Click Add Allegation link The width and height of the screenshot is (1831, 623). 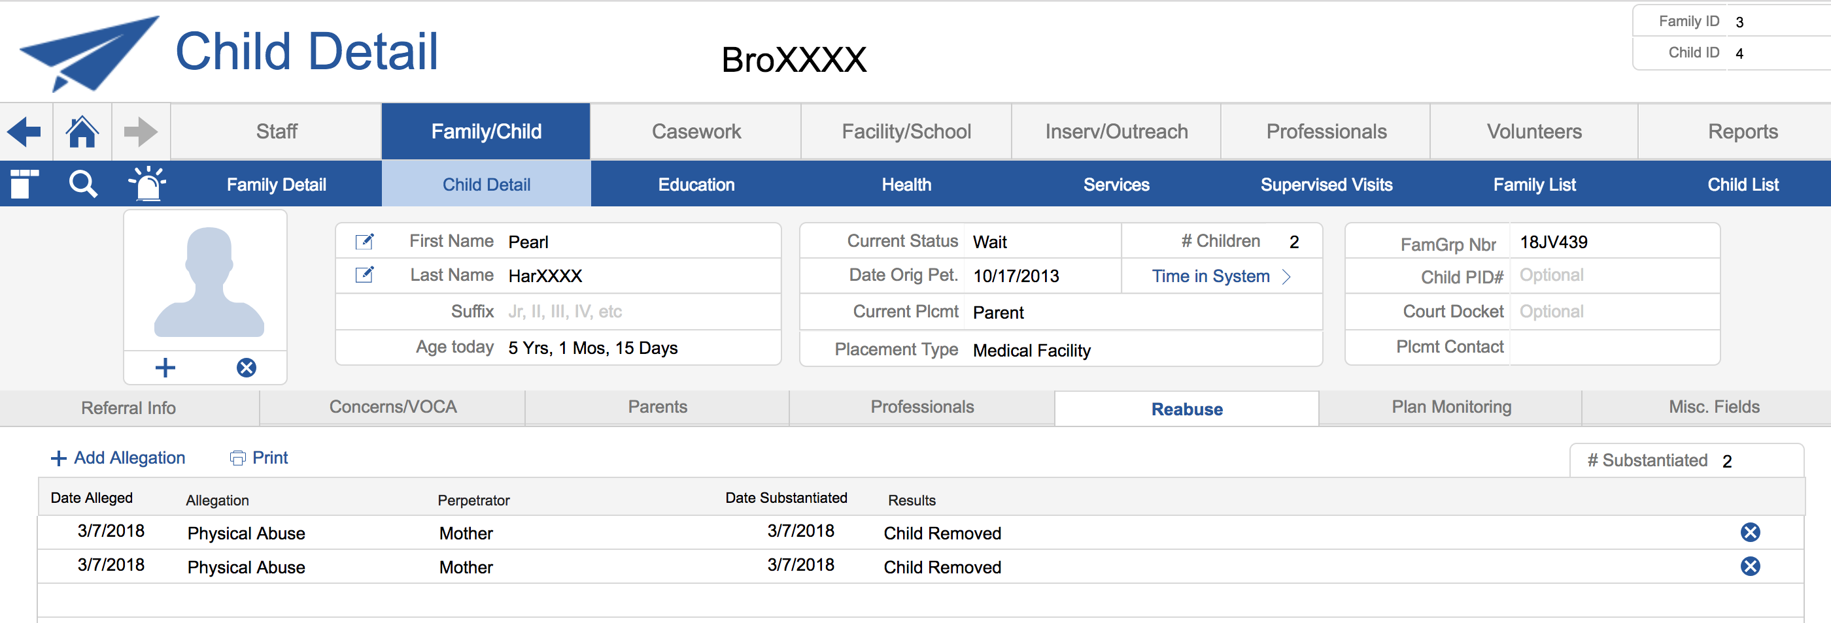click(x=119, y=458)
